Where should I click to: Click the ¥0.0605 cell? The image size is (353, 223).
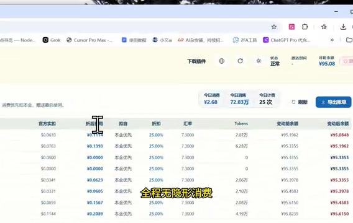click(x=95, y=191)
